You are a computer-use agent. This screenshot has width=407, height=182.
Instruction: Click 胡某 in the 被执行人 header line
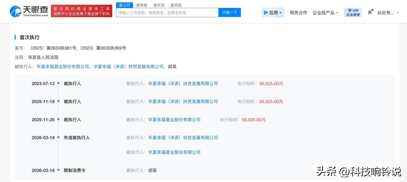(x=172, y=67)
